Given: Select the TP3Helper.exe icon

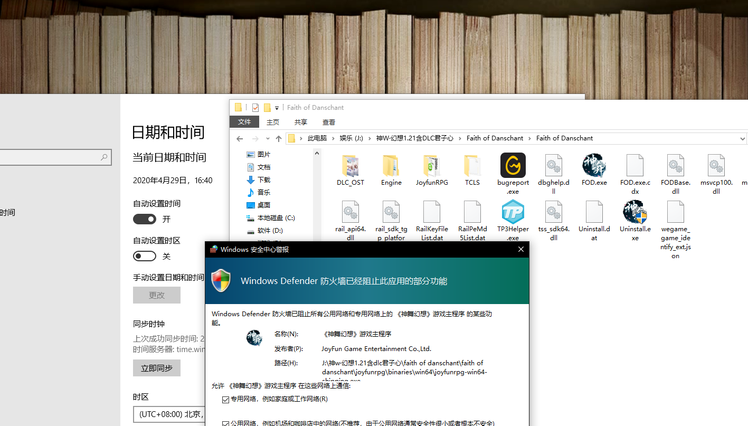Looking at the screenshot, I should (513, 212).
